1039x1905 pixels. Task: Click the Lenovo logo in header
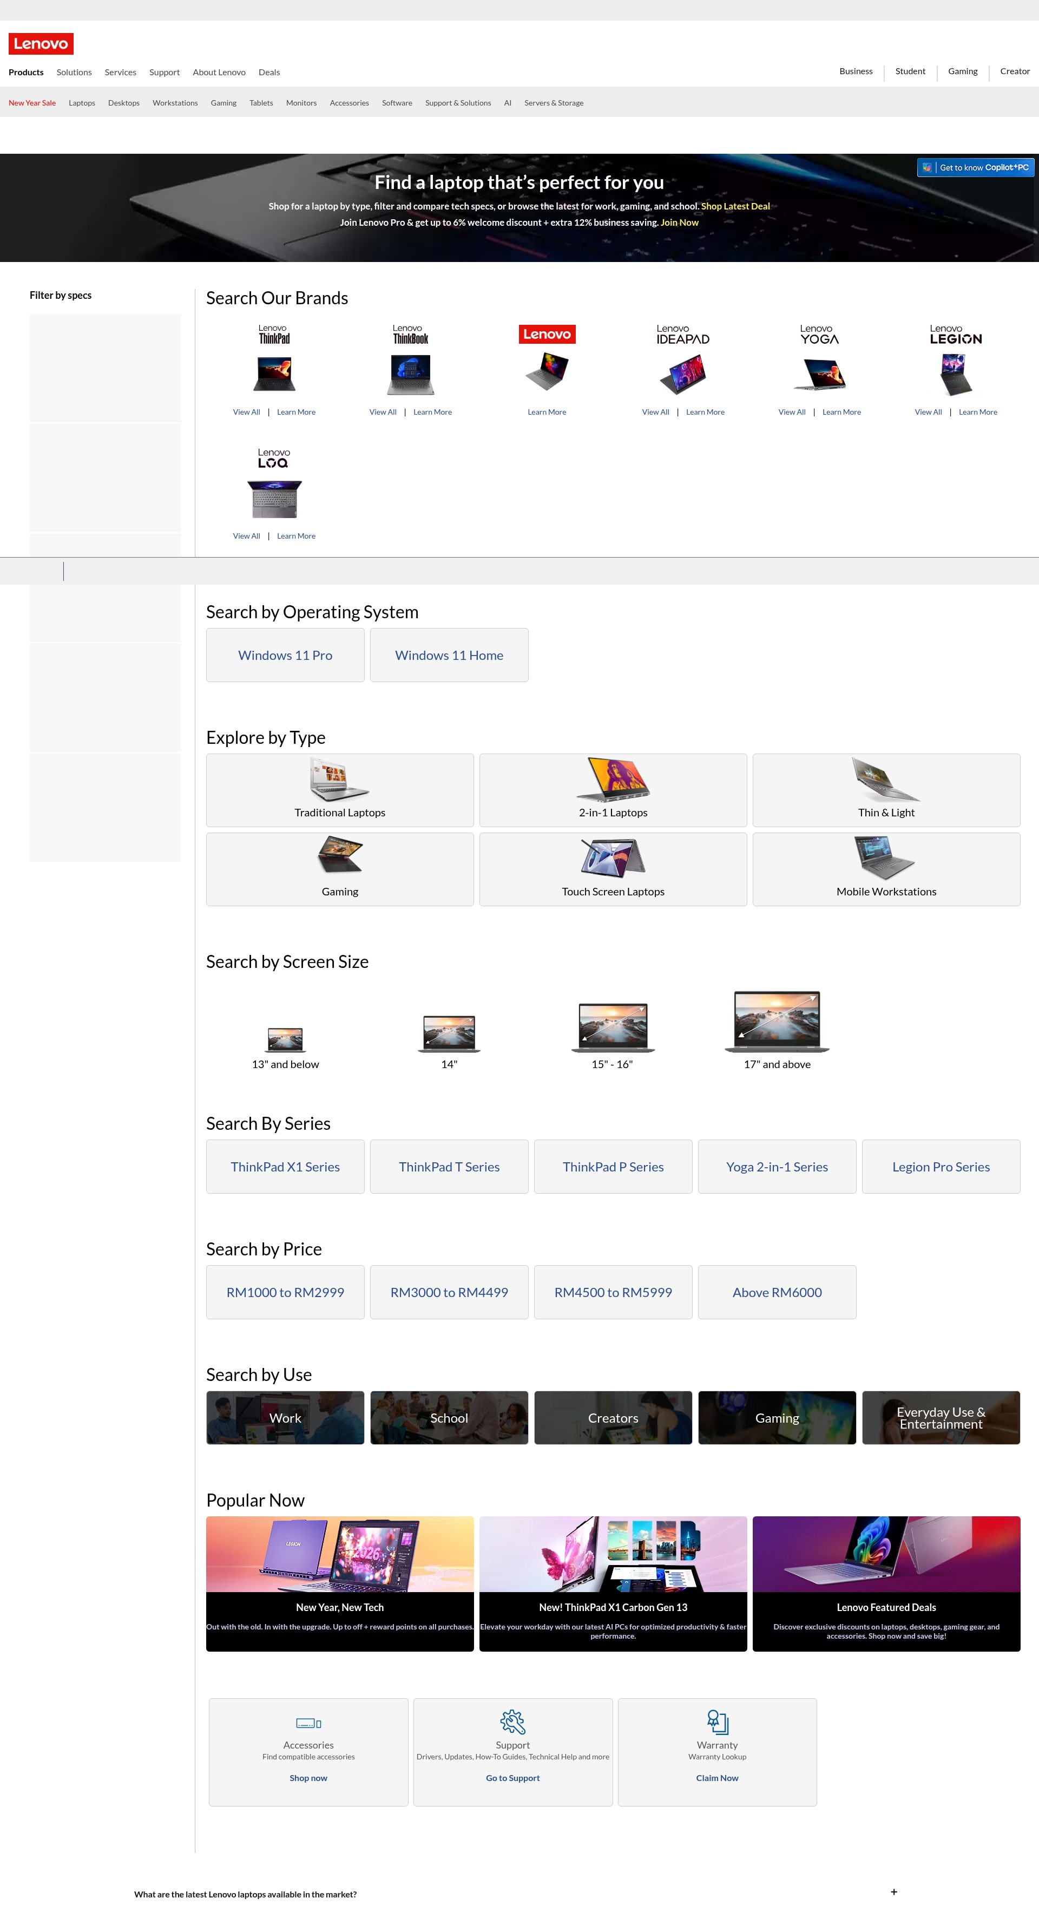41,44
